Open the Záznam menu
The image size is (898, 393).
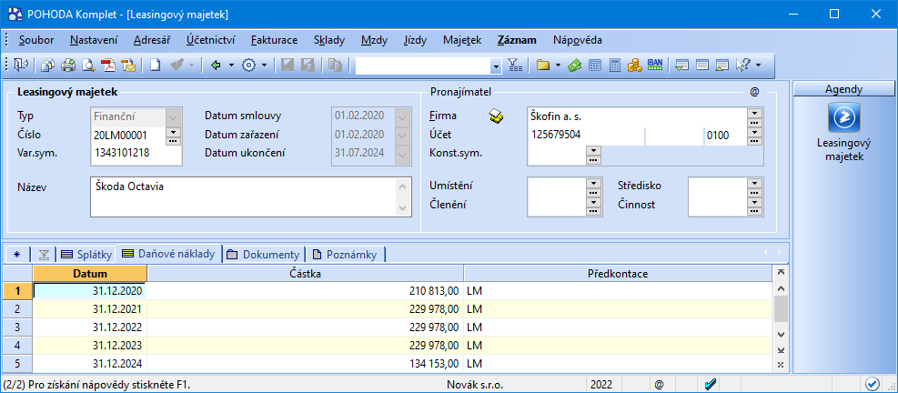pos(517,40)
